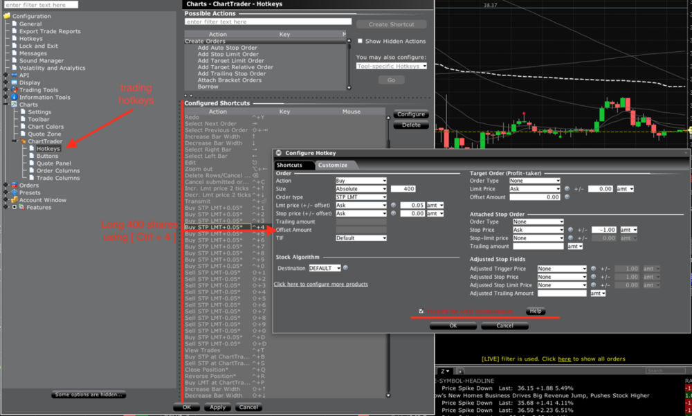The width and height of the screenshot is (692, 416).
Task: Select Buttons under ChartTrader
Action: pyautogui.click(x=47, y=156)
